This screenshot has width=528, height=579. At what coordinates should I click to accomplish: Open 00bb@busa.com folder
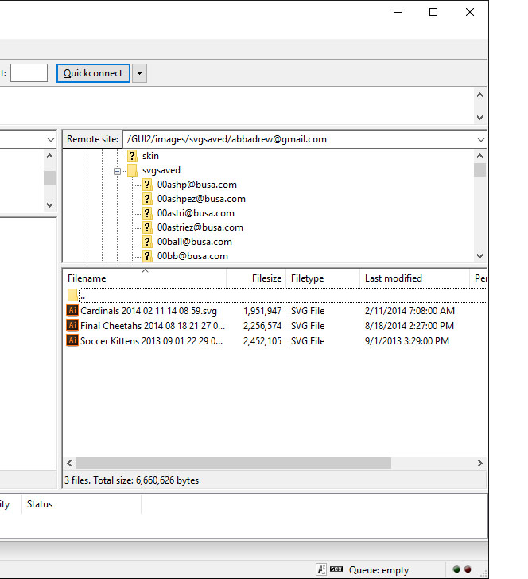click(x=192, y=256)
